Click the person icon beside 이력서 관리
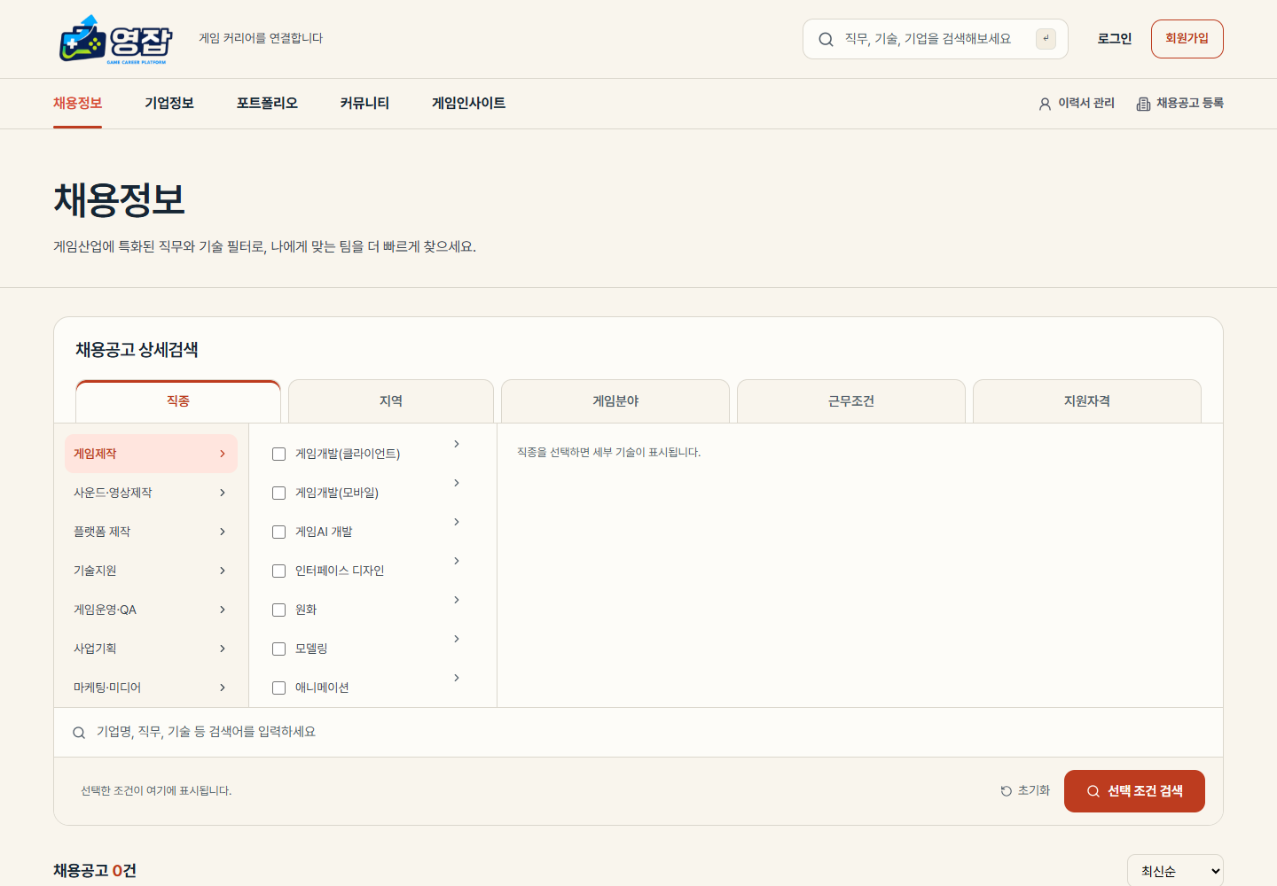The height and width of the screenshot is (886, 1277). (1045, 104)
